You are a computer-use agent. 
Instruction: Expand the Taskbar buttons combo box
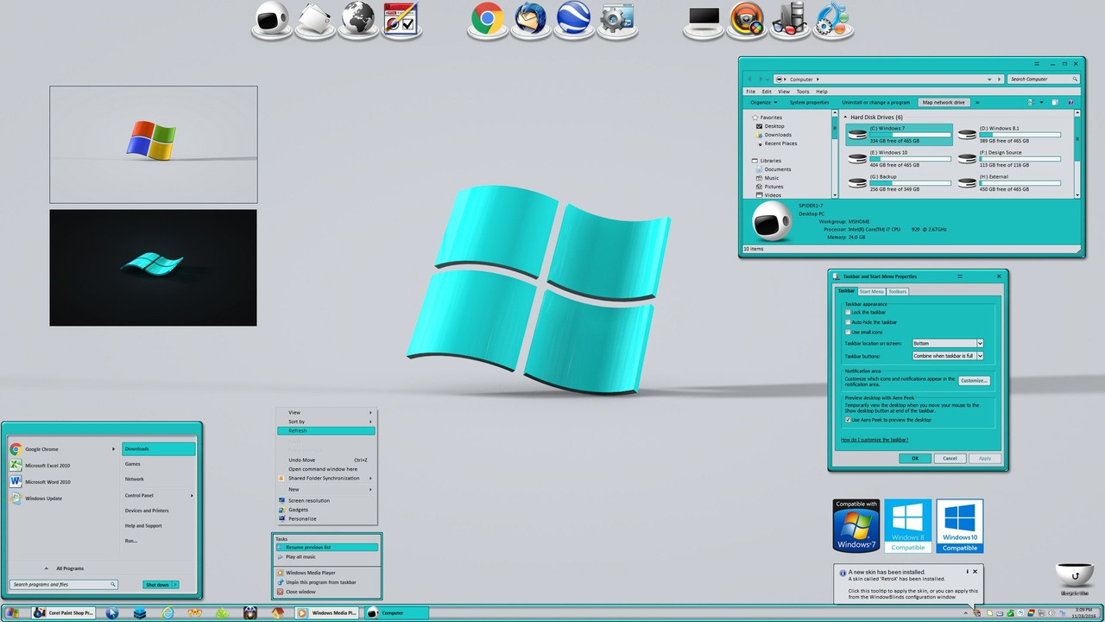coord(980,356)
